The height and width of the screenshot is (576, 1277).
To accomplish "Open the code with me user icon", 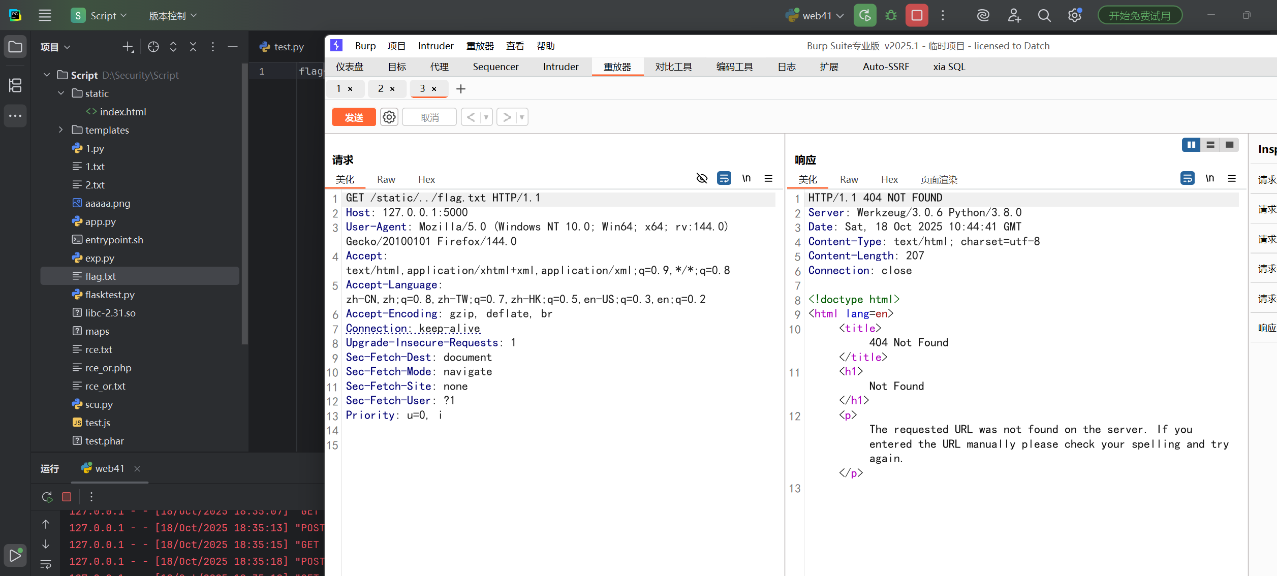I will point(1014,15).
